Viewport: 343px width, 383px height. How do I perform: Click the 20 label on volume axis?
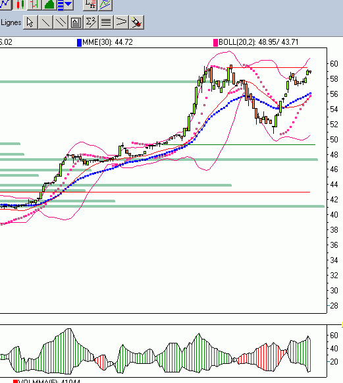pos(334,361)
